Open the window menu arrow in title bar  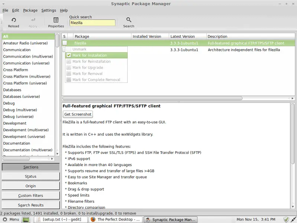tap(3, 4)
